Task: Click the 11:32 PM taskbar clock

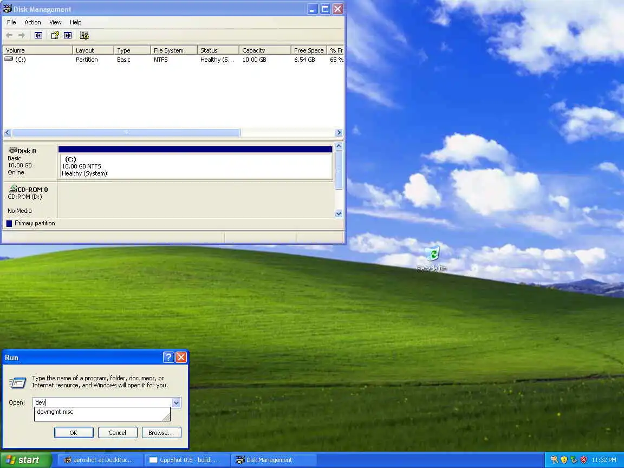Action: (x=604, y=460)
